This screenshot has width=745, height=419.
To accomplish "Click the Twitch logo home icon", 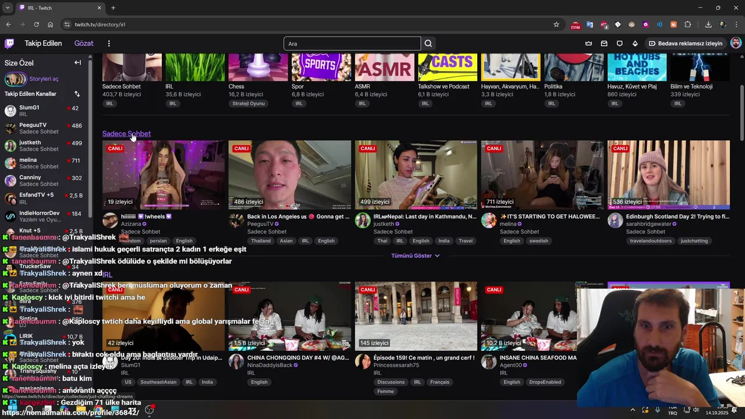I will [x=9, y=43].
